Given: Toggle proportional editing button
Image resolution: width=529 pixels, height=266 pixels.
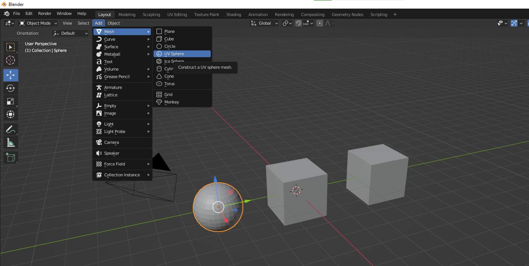Looking at the screenshot, I should coord(320,23).
